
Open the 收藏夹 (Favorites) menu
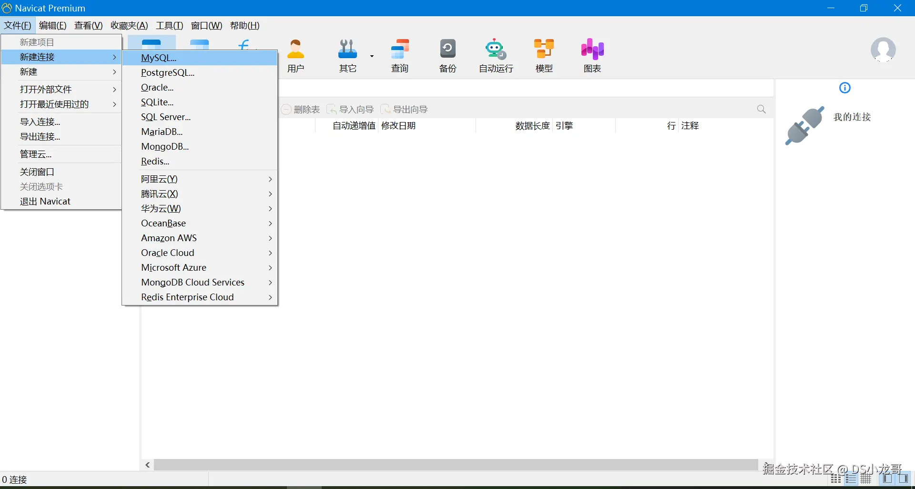point(129,26)
